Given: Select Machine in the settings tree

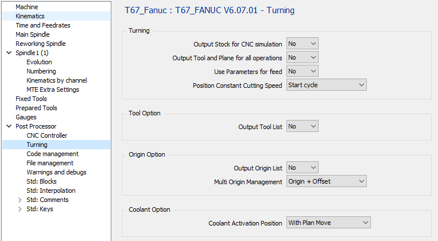Looking at the screenshot, I should [x=27, y=7].
